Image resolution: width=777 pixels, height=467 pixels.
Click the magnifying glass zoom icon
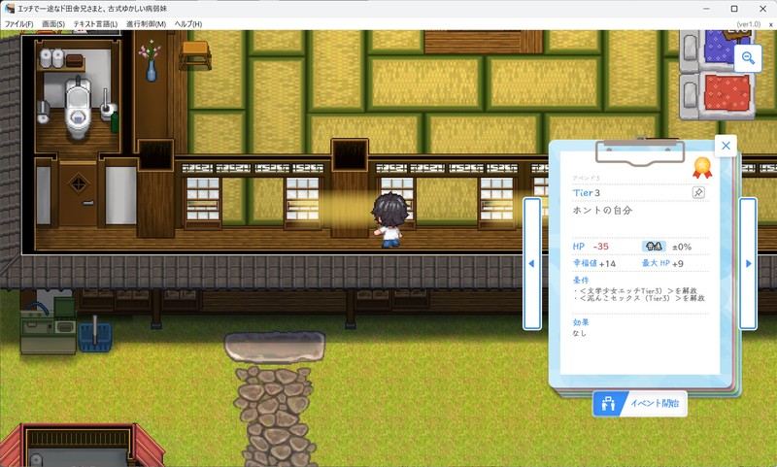(x=749, y=58)
